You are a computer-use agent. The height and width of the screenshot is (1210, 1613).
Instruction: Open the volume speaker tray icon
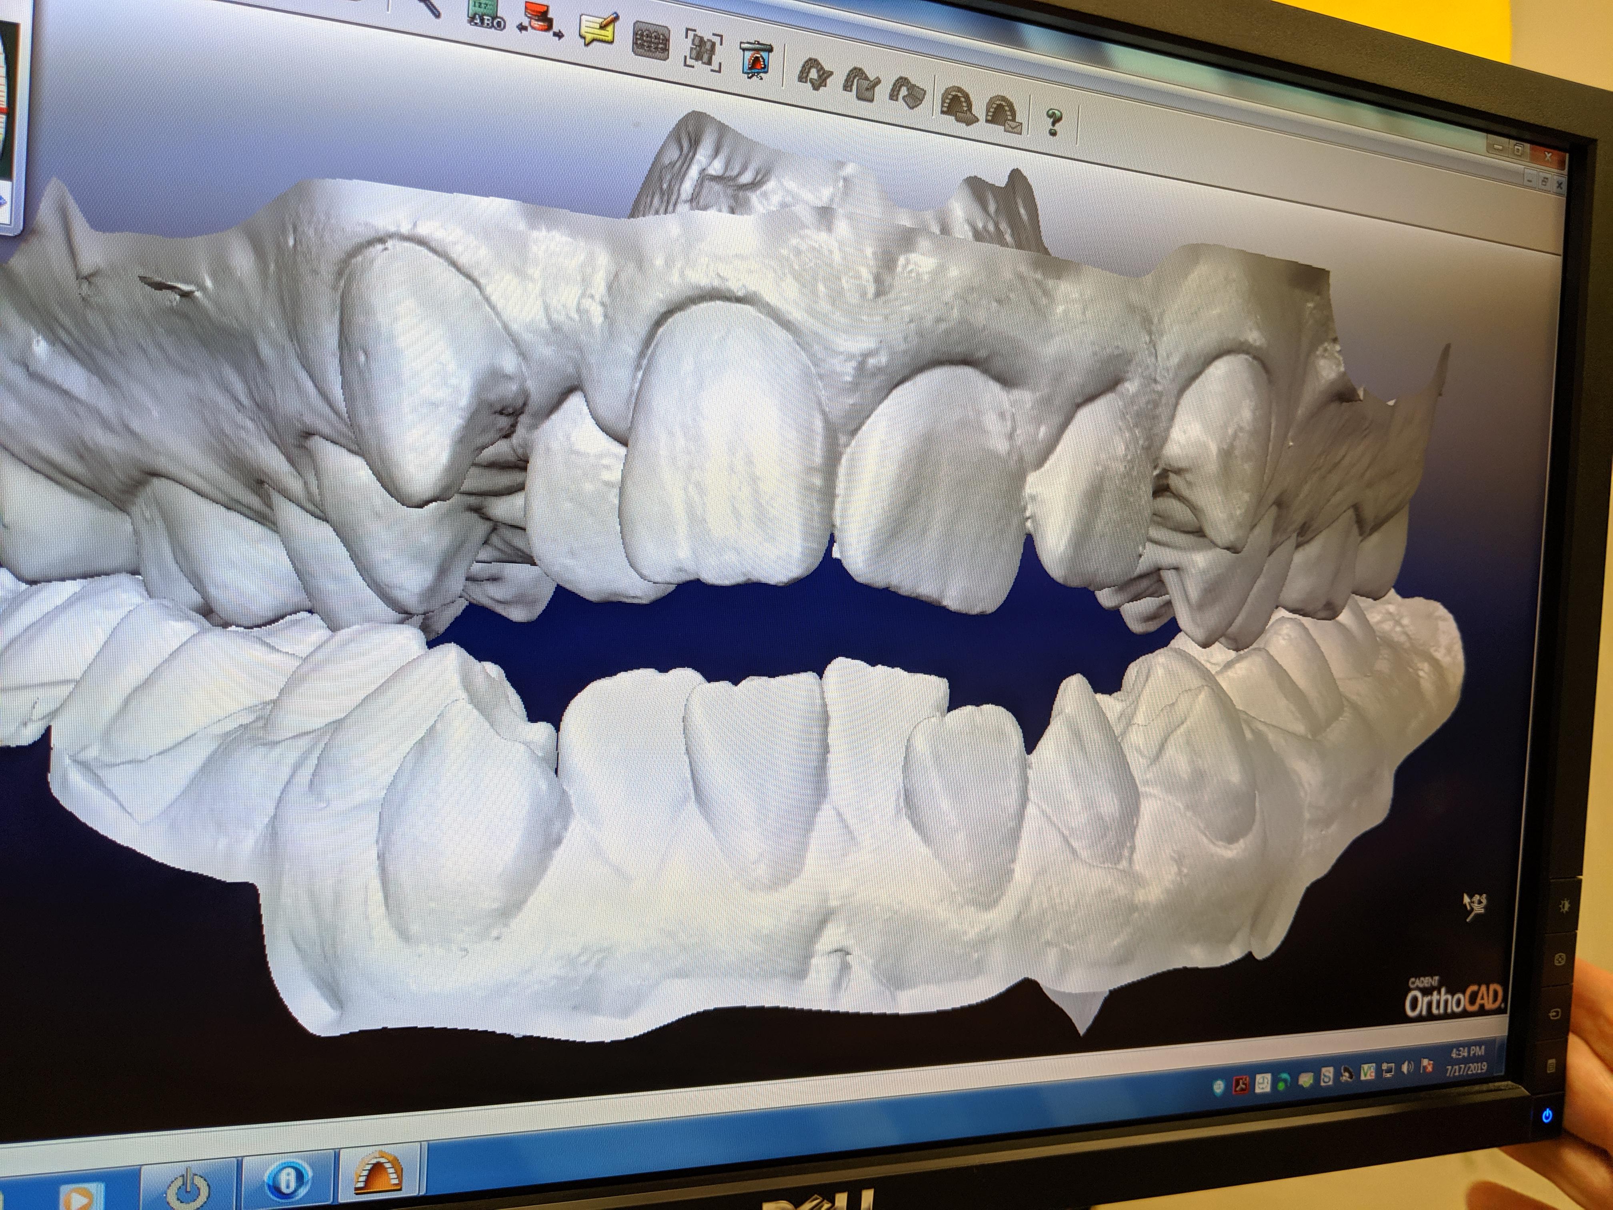tap(1407, 1068)
